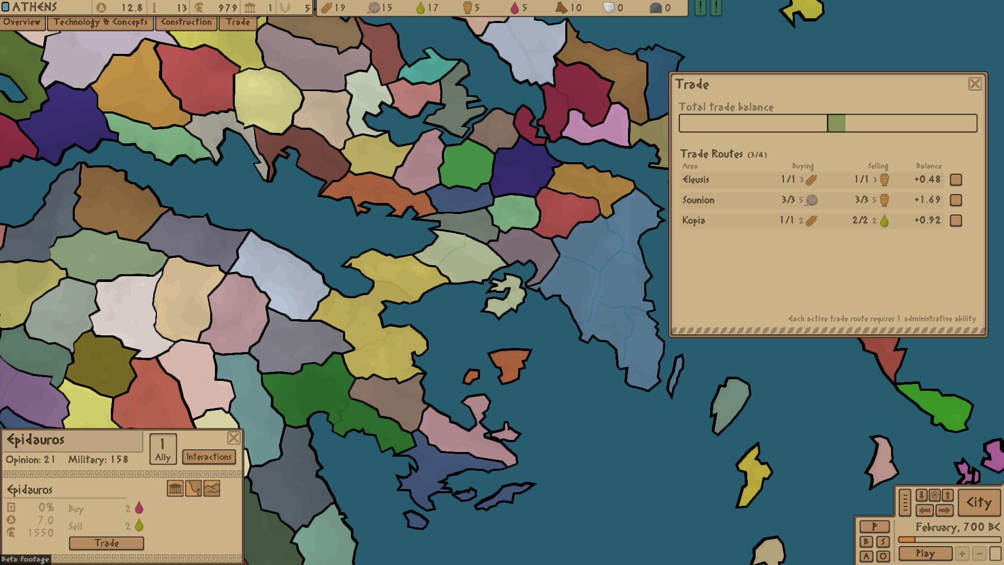Screen dimensions: 1004x565
Task: Click the mountain terrain icon in Epidauros panel
Action: (x=212, y=489)
